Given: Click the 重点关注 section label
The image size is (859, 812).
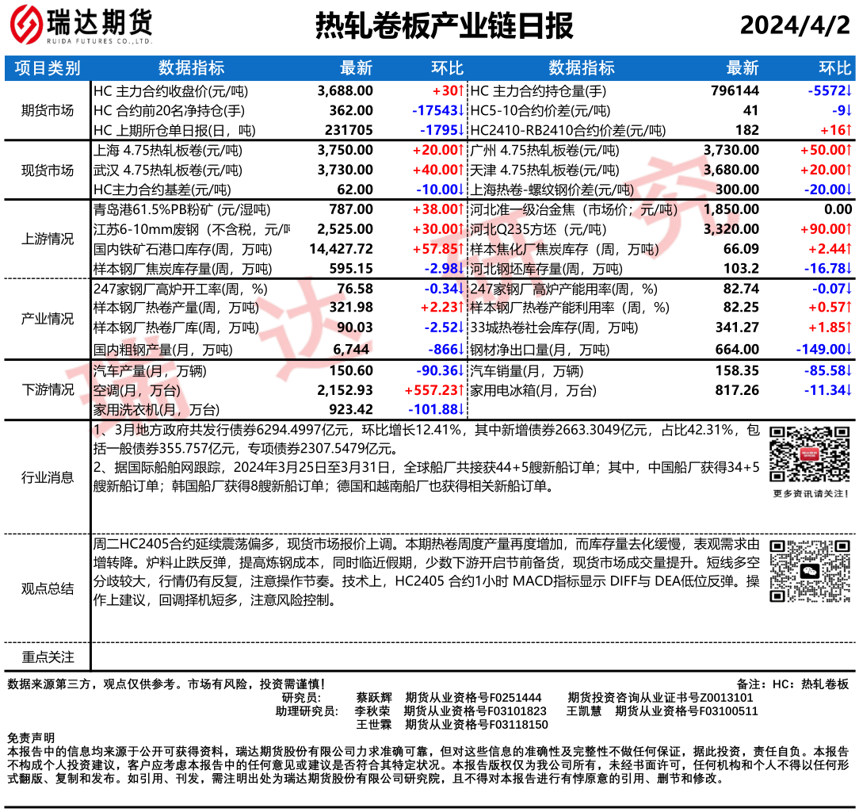Looking at the screenshot, I should coord(47,657).
